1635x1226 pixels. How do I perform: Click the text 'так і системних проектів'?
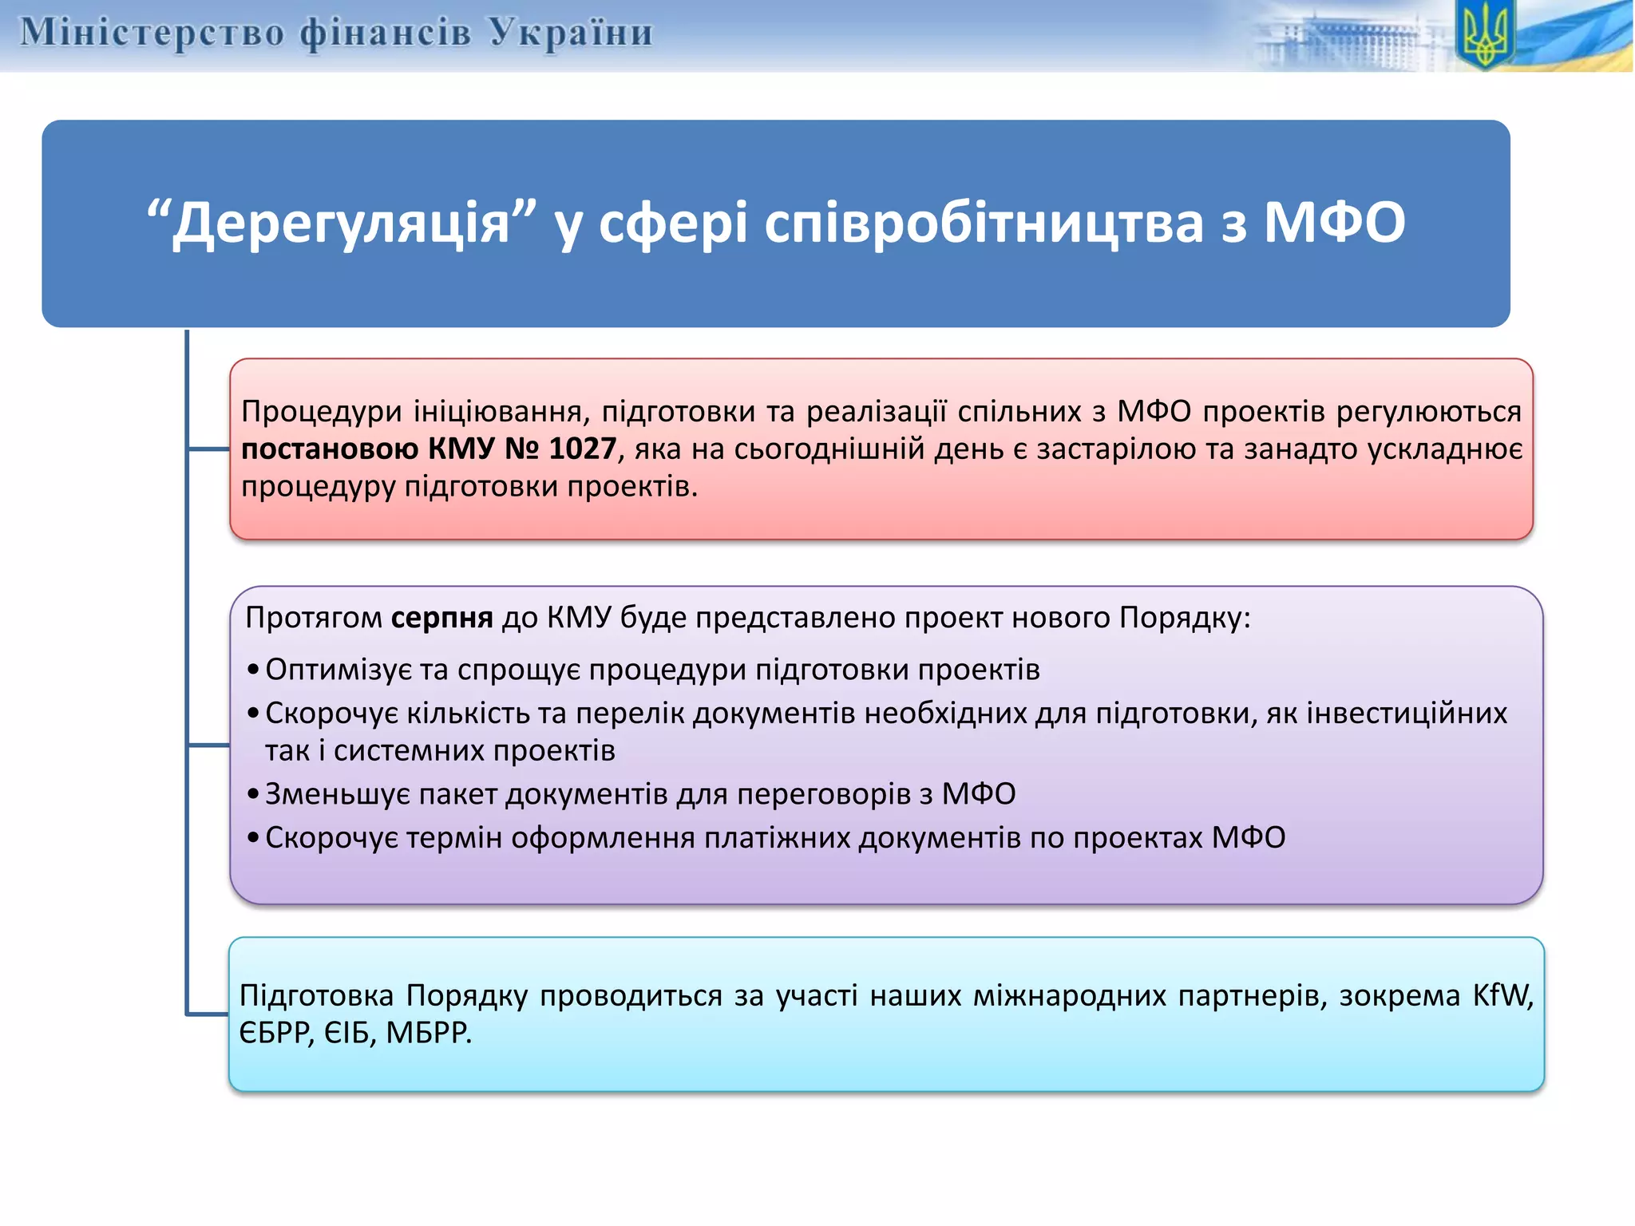[x=440, y=751]
